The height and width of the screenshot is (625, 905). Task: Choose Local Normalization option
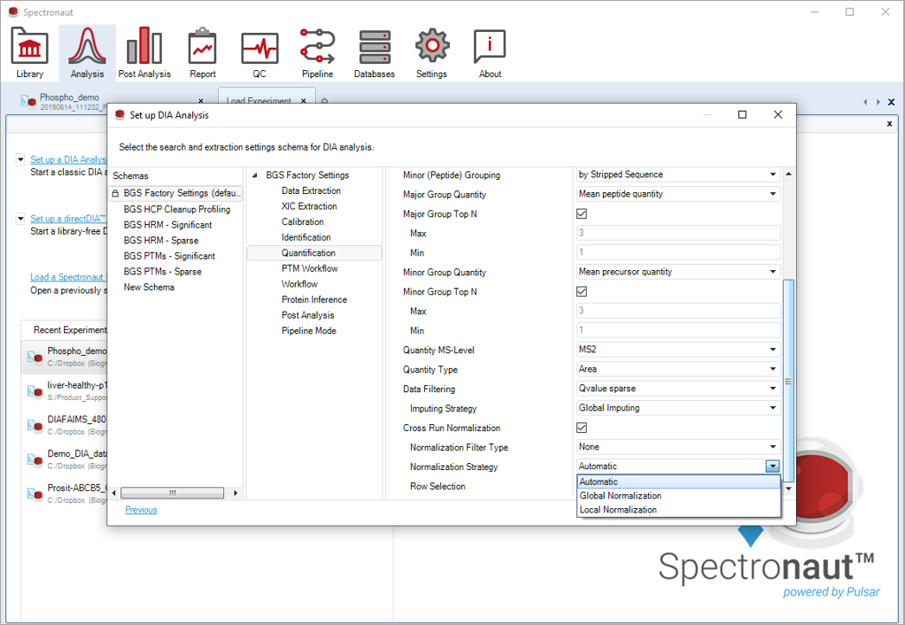tap(678, 510)
